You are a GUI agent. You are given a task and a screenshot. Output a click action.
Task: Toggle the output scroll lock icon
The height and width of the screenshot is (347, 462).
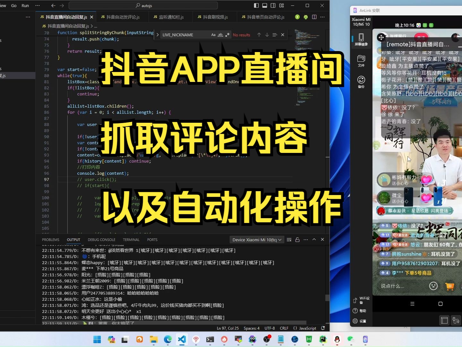(x=297, y=240)
